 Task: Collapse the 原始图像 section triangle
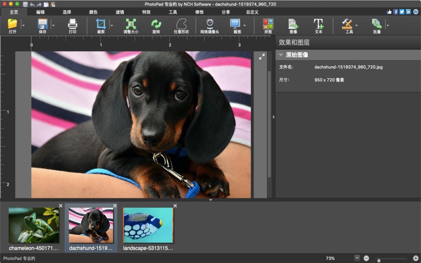pyautogui.click(x=281, y=55)
